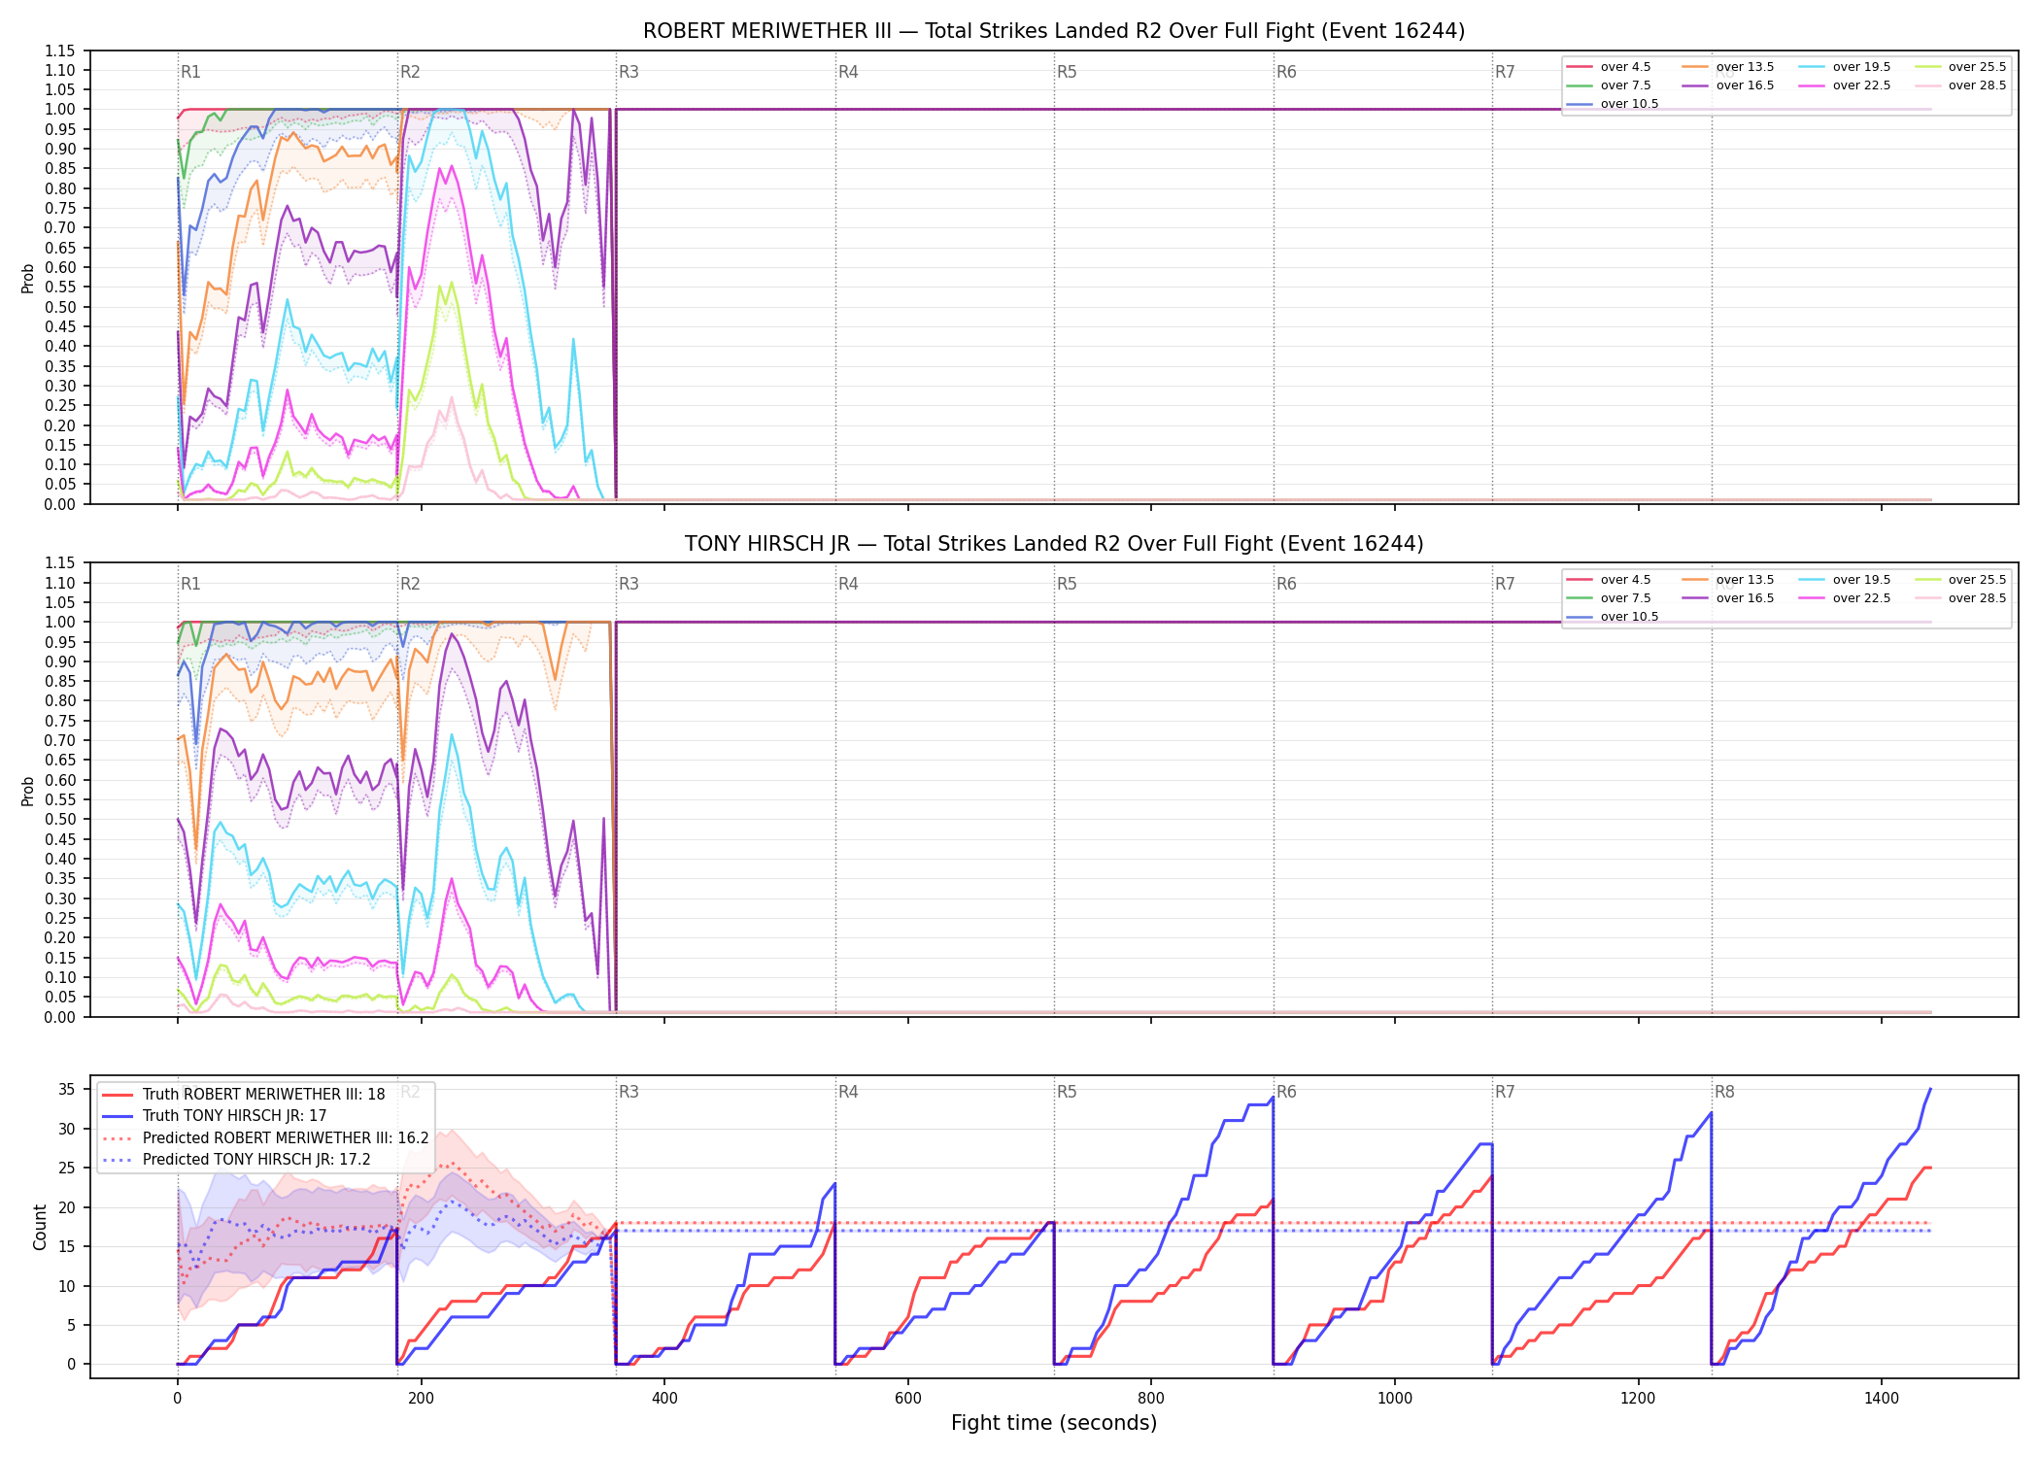
Task: Click the 'Fight time (seconds)' axis label
Action: pyautogui.click(x=1054, y=1423)
